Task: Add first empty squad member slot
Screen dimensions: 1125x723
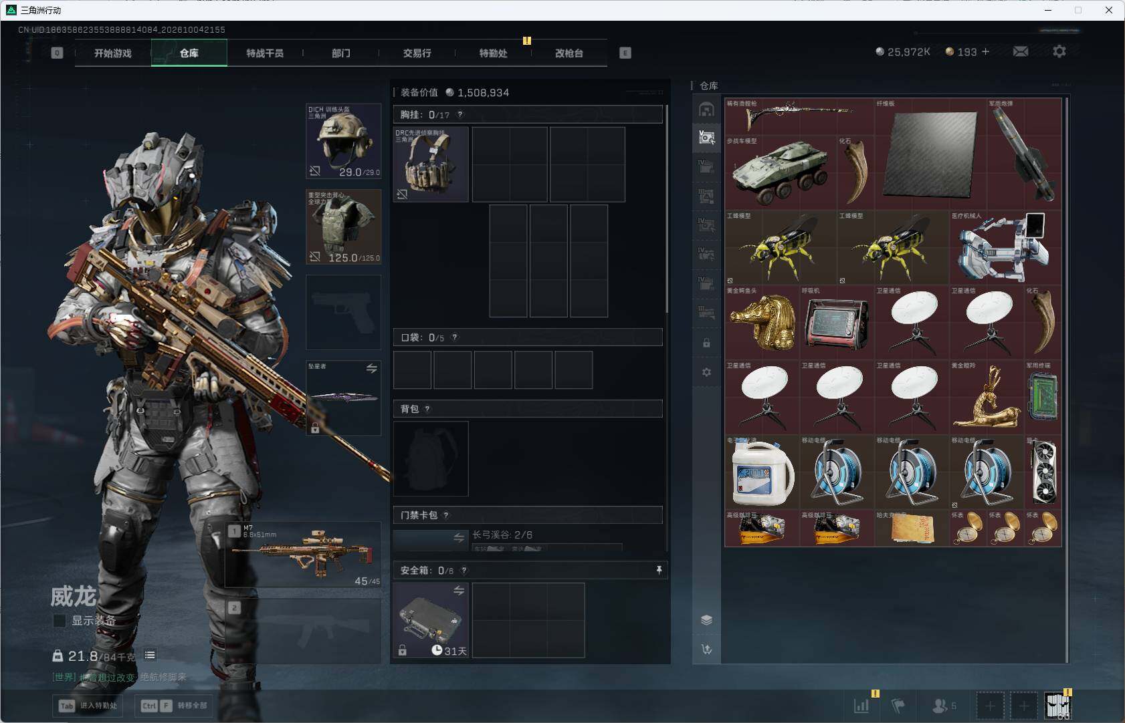Action: point(990,706)
